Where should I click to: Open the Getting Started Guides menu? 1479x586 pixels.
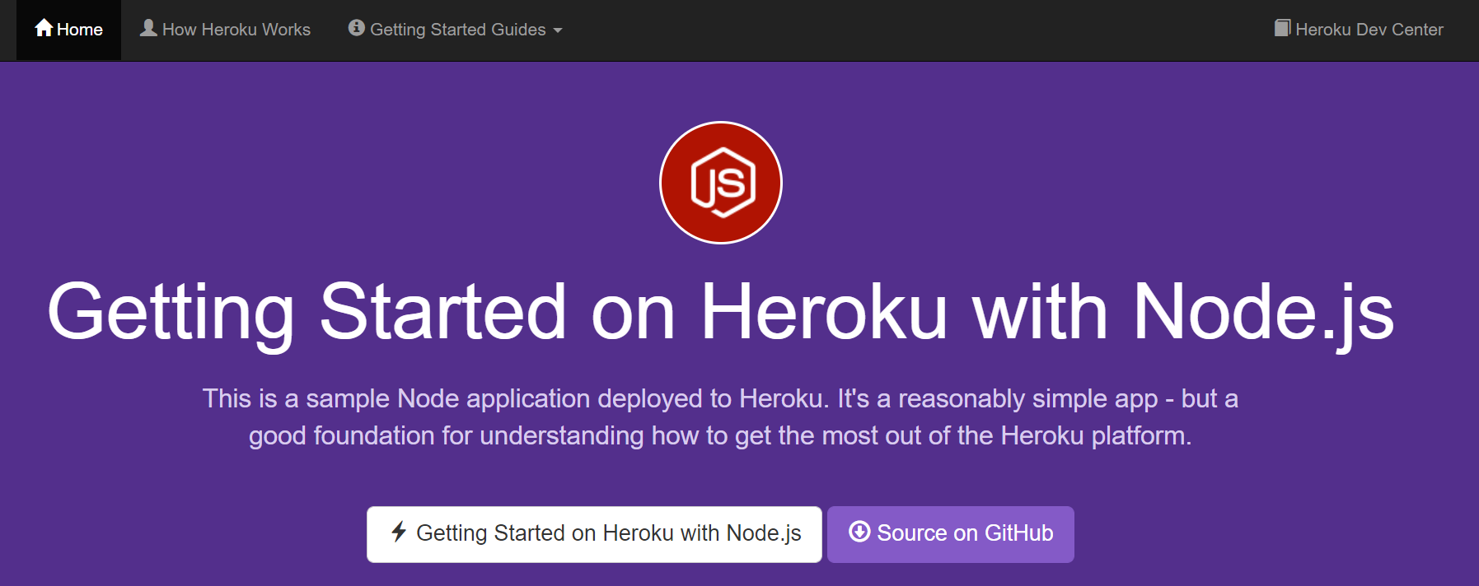[x=456, y=30]
